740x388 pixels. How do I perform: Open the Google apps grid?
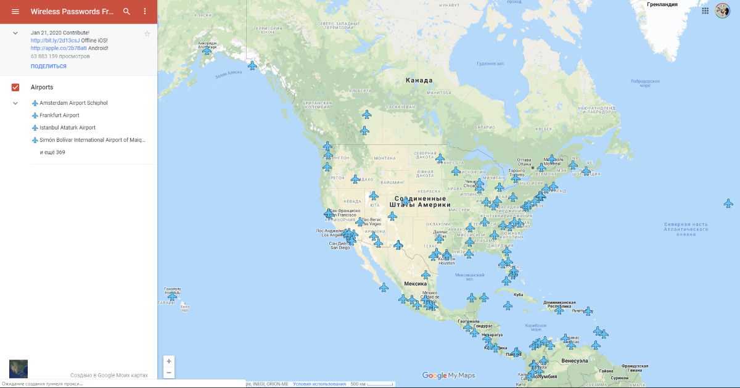(705, 10)
